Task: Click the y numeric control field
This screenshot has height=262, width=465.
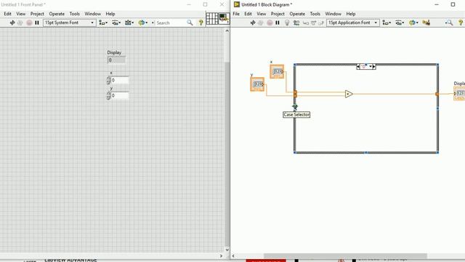Action: tap(119, 95)
